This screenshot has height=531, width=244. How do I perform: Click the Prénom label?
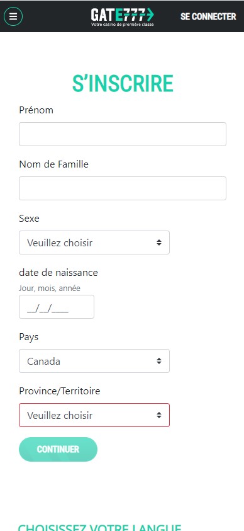click(36, 110)
